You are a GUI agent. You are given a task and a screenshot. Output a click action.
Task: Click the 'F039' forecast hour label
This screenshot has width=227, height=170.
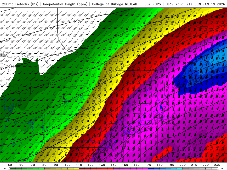click(x=169, y=4)
